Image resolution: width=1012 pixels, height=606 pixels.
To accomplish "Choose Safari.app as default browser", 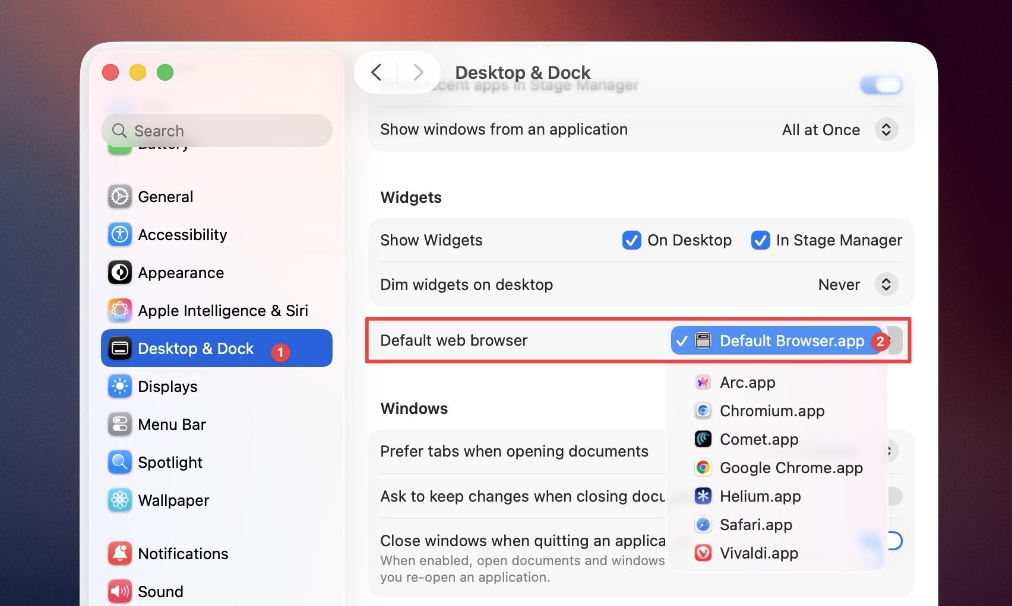I will [x=777, y=525].
